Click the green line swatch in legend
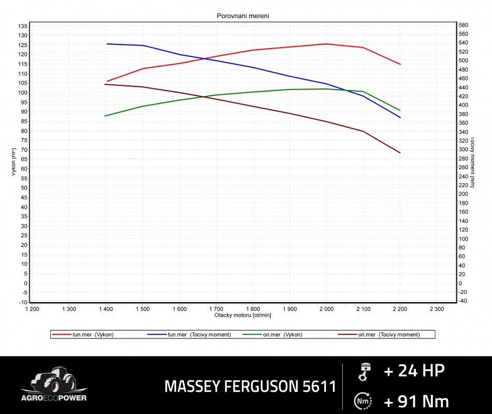 coord(253,335)
